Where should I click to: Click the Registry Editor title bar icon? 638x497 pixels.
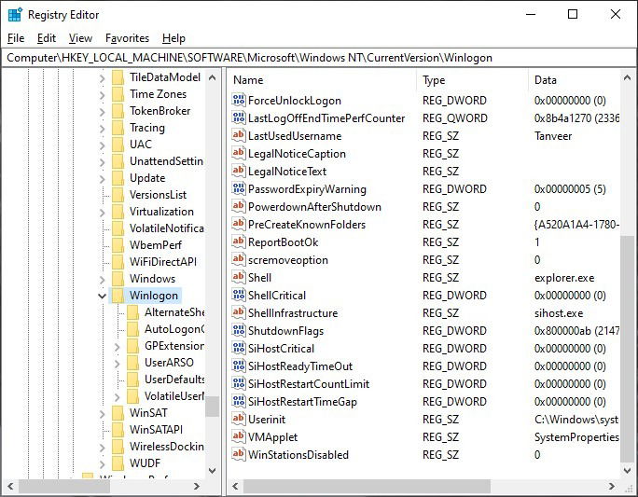tap(15, 15)
